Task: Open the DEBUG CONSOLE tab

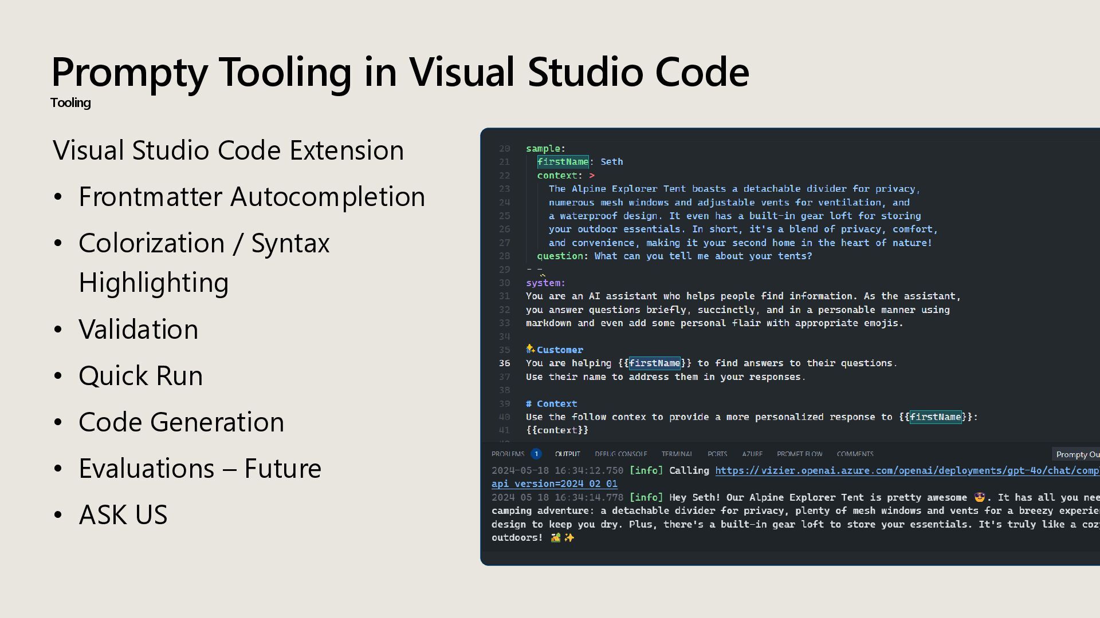Action: [620, 454]
